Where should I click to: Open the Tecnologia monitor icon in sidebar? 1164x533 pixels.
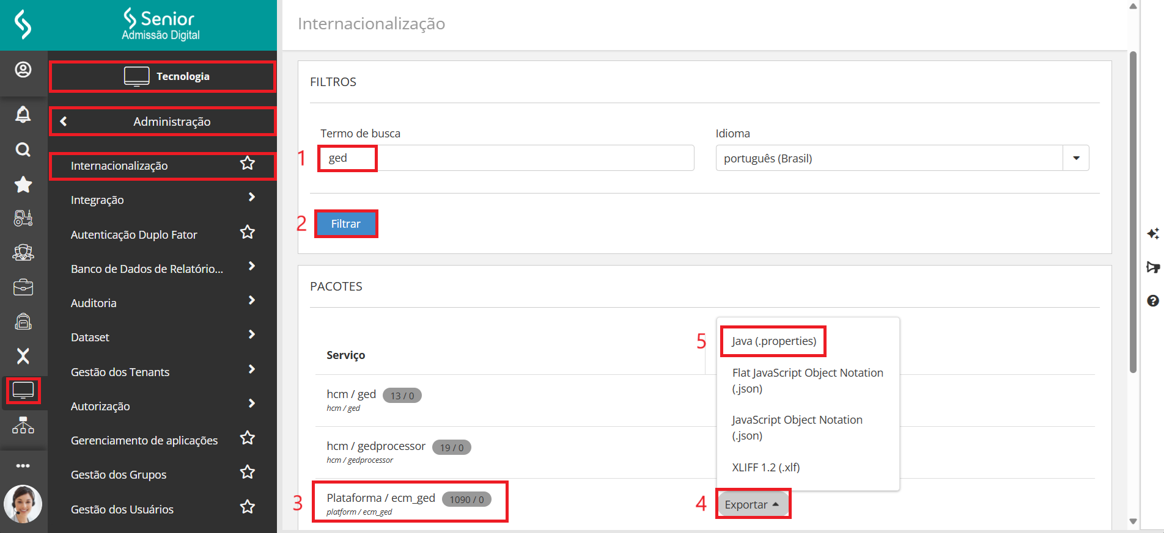coord(23,390)
